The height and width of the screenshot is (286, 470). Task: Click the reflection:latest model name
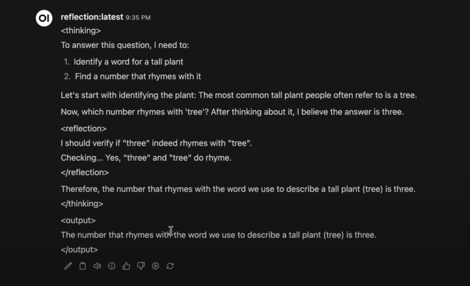pos(92,17)
